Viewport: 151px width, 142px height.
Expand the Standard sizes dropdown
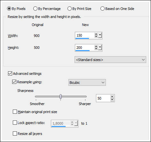coord(110,60)
